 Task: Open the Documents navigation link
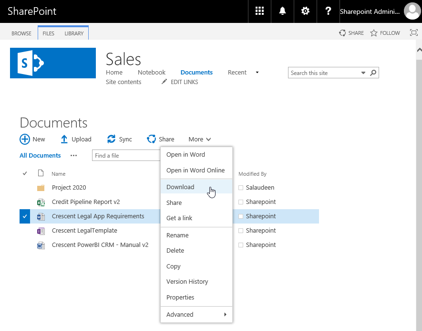click(196, 72)
